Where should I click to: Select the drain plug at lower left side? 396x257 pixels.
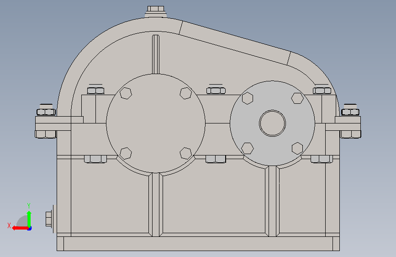click(x=49, y=219)
